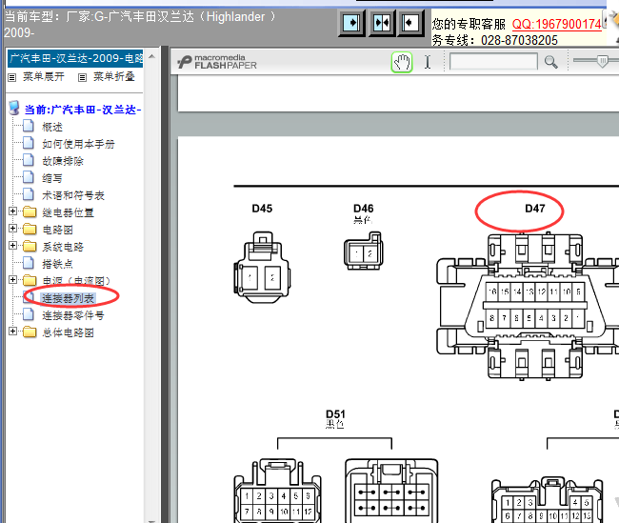Click the folder icon beside 系统电路
The width and height of the screenshot is (619, 523).
tap(30, 247)
